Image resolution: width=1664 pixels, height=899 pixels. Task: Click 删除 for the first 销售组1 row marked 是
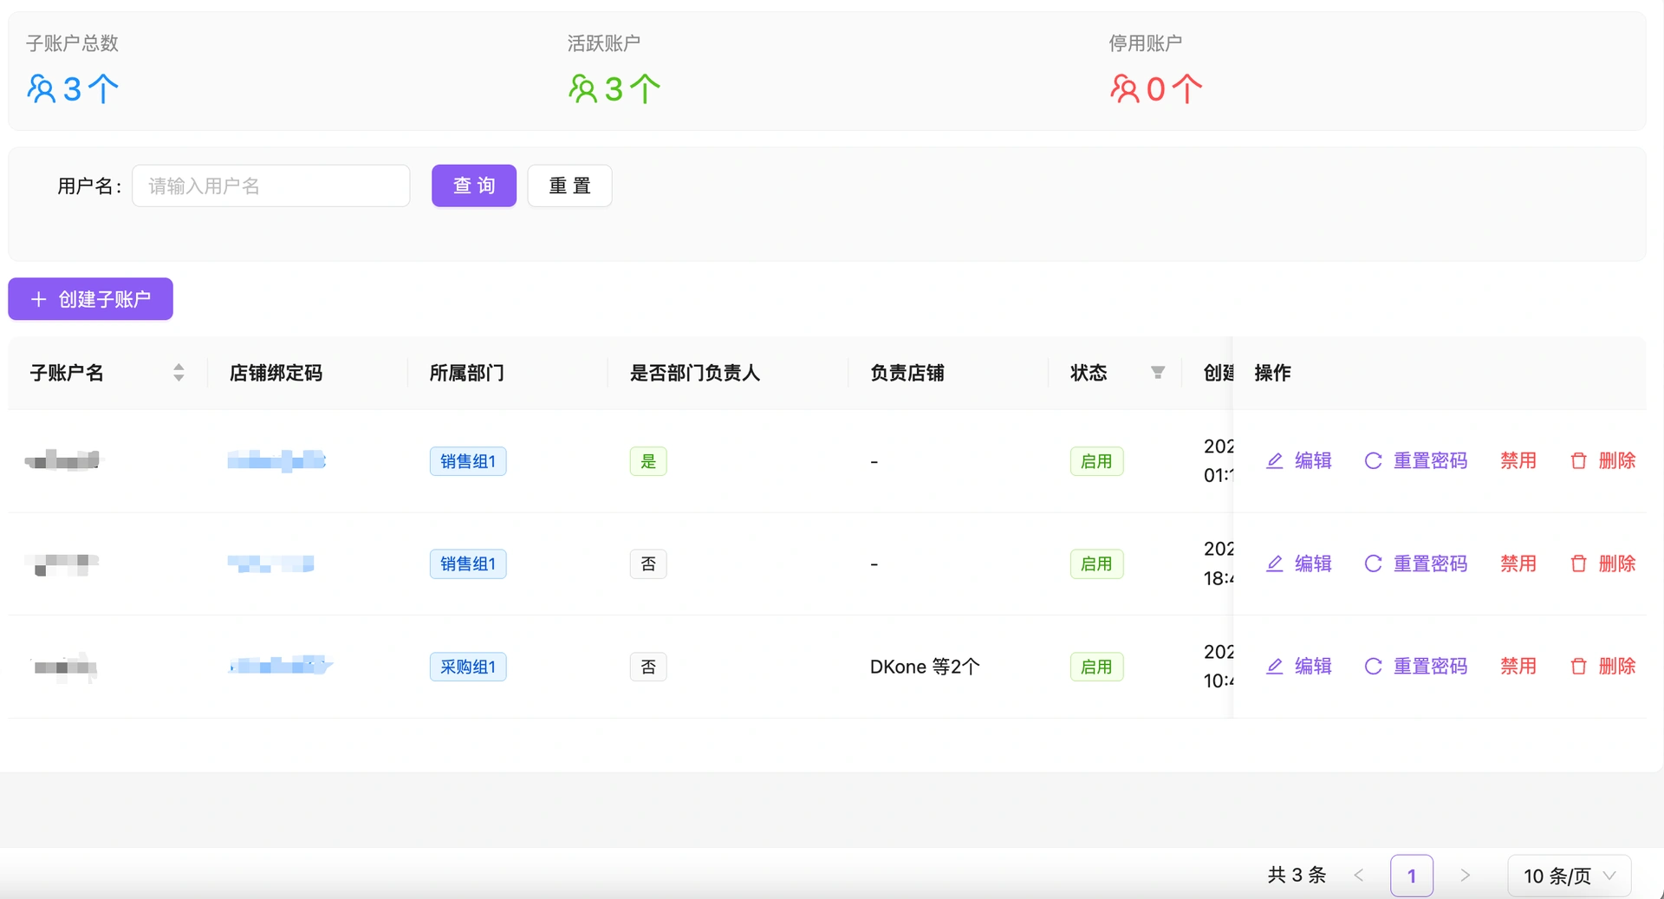(x=1603, y=460)
